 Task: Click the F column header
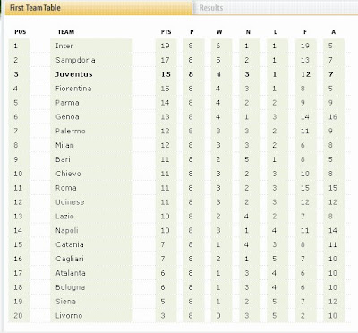pyautogui.click(x=305, y=32)
